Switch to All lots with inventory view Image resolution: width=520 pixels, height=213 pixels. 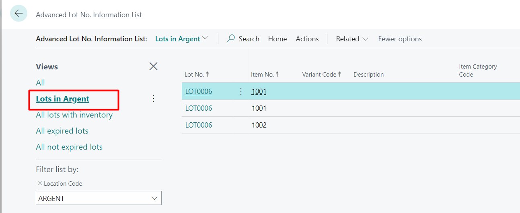click(74, 115)
